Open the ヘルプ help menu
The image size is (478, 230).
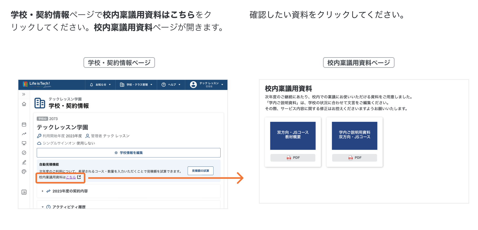click(x=171, y=85)
